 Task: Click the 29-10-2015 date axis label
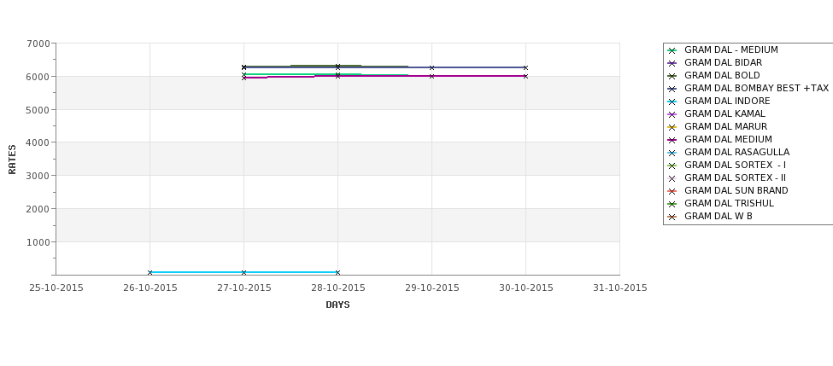(431, 288)
